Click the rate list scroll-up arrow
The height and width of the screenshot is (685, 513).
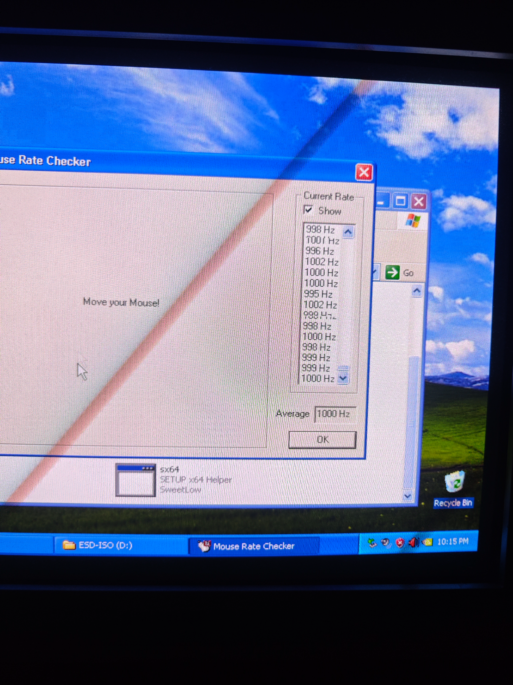coord(348,232)
